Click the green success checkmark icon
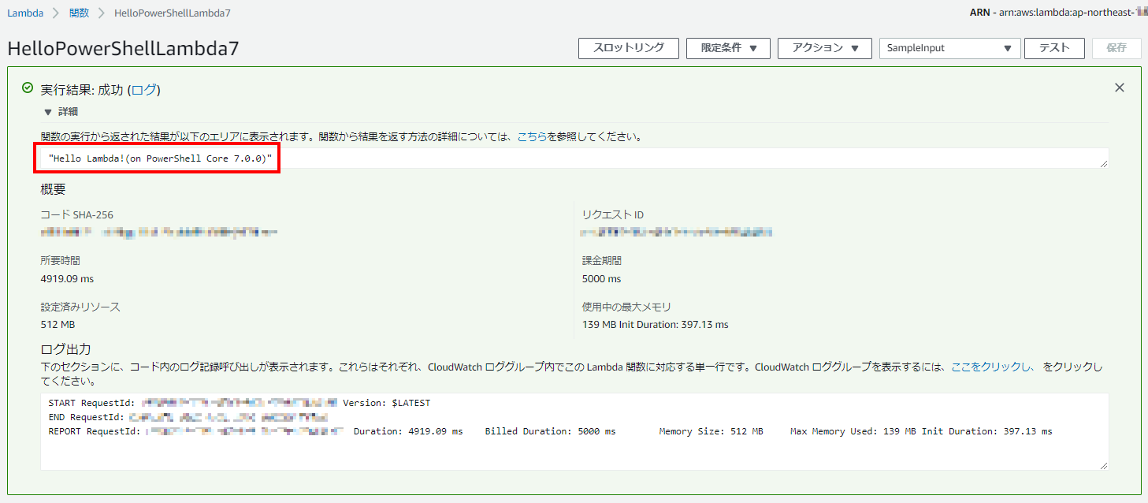This screenshot has width=1148, height=503. (x=27, y=89)
